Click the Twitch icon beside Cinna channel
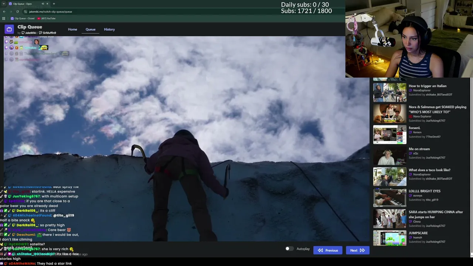The height and width of the screenshot is (266, 473). tap(410, 222)
